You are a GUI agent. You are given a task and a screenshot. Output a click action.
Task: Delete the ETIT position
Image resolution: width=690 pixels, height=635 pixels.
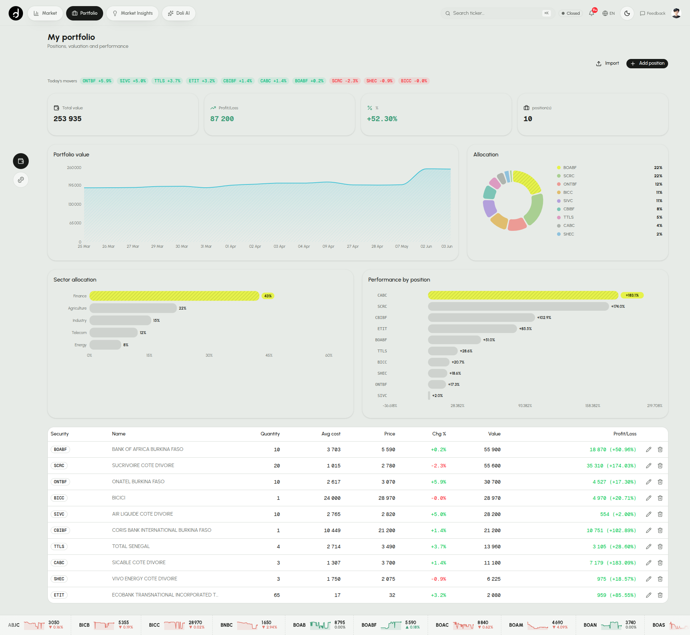click(660, 595)
